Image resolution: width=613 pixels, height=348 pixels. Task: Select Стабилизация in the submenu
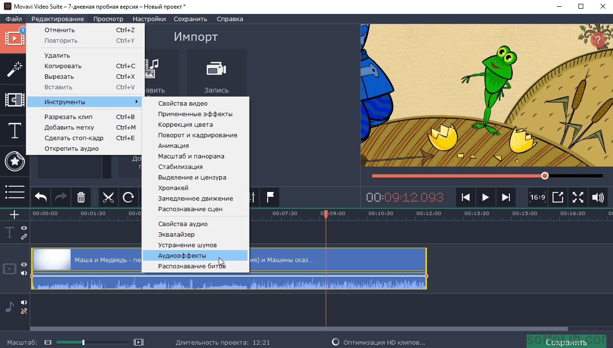tap(195, 167)
